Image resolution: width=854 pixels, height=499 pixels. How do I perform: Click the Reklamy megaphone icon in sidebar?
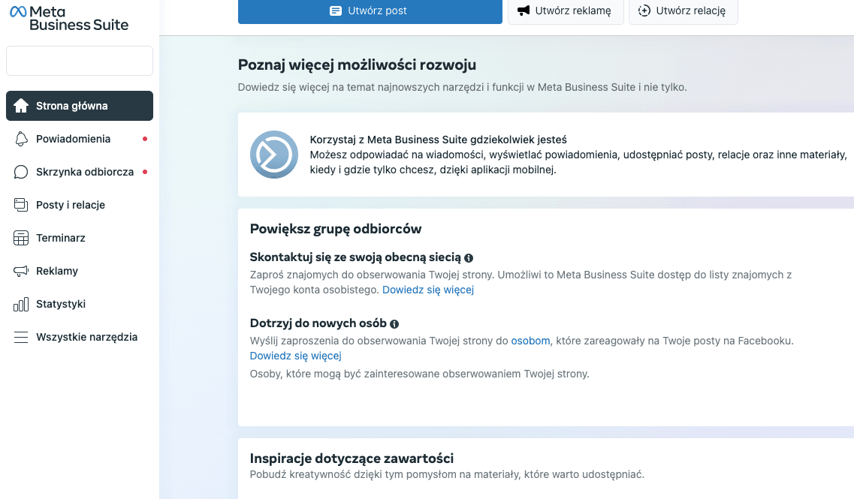[x=21, y=271]
